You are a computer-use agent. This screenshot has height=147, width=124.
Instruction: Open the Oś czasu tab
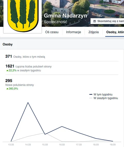click(x=52, y=32)
